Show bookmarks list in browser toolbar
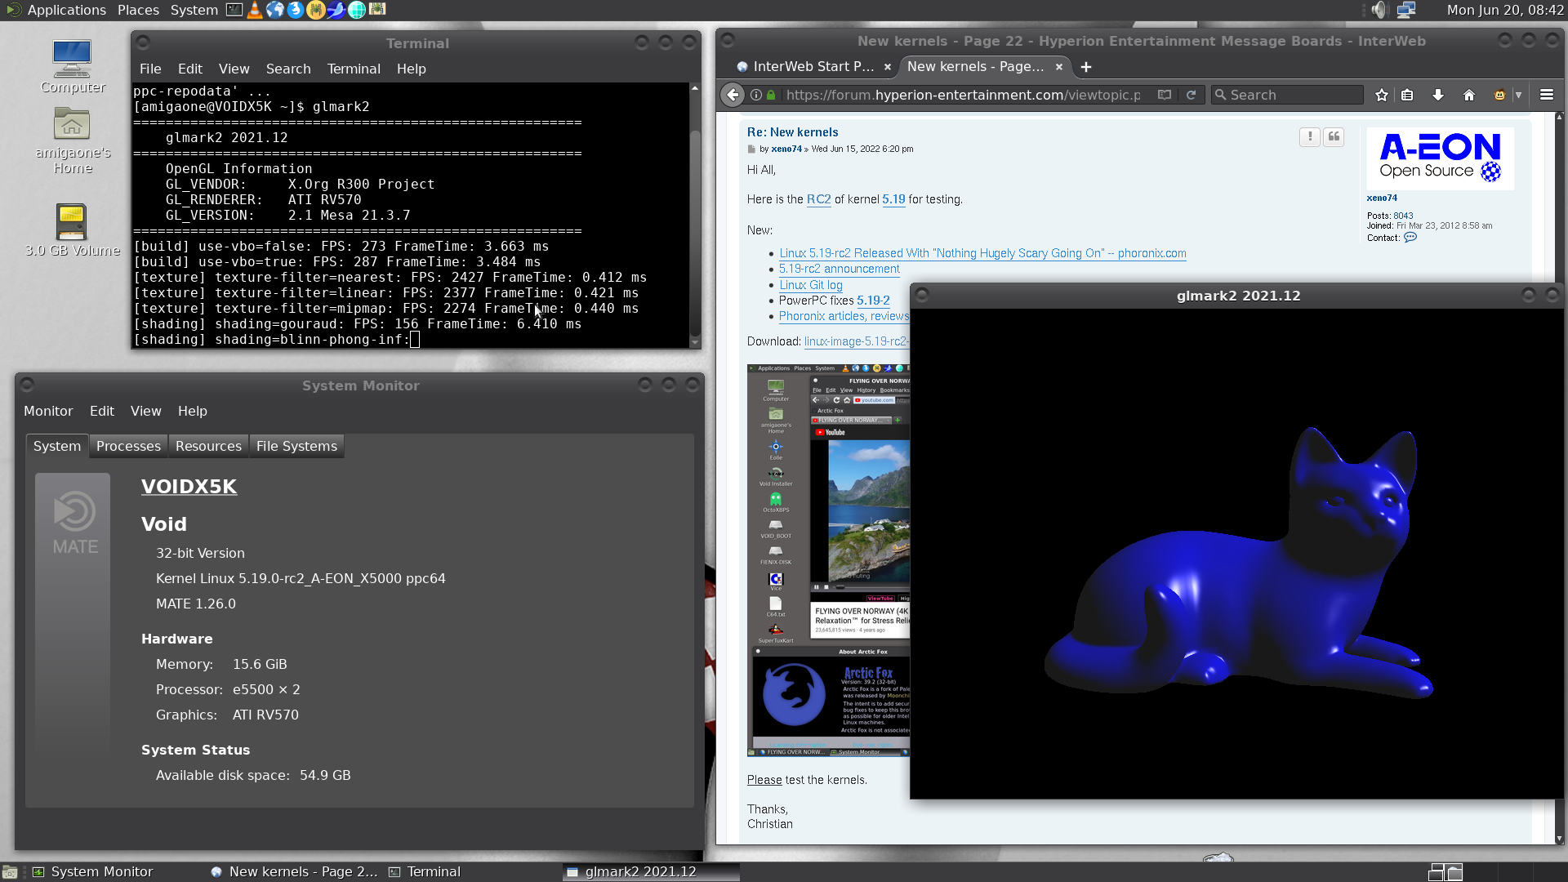The width and height of the screenshot is (1568, 882). tap(1407, 95)
